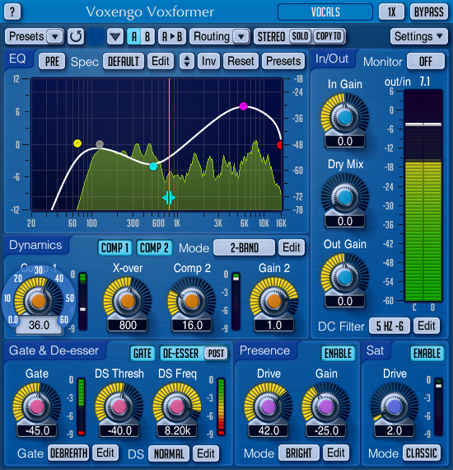
Task: Open the Gate DEBREATH mode selector
Action: click(68, 453)
